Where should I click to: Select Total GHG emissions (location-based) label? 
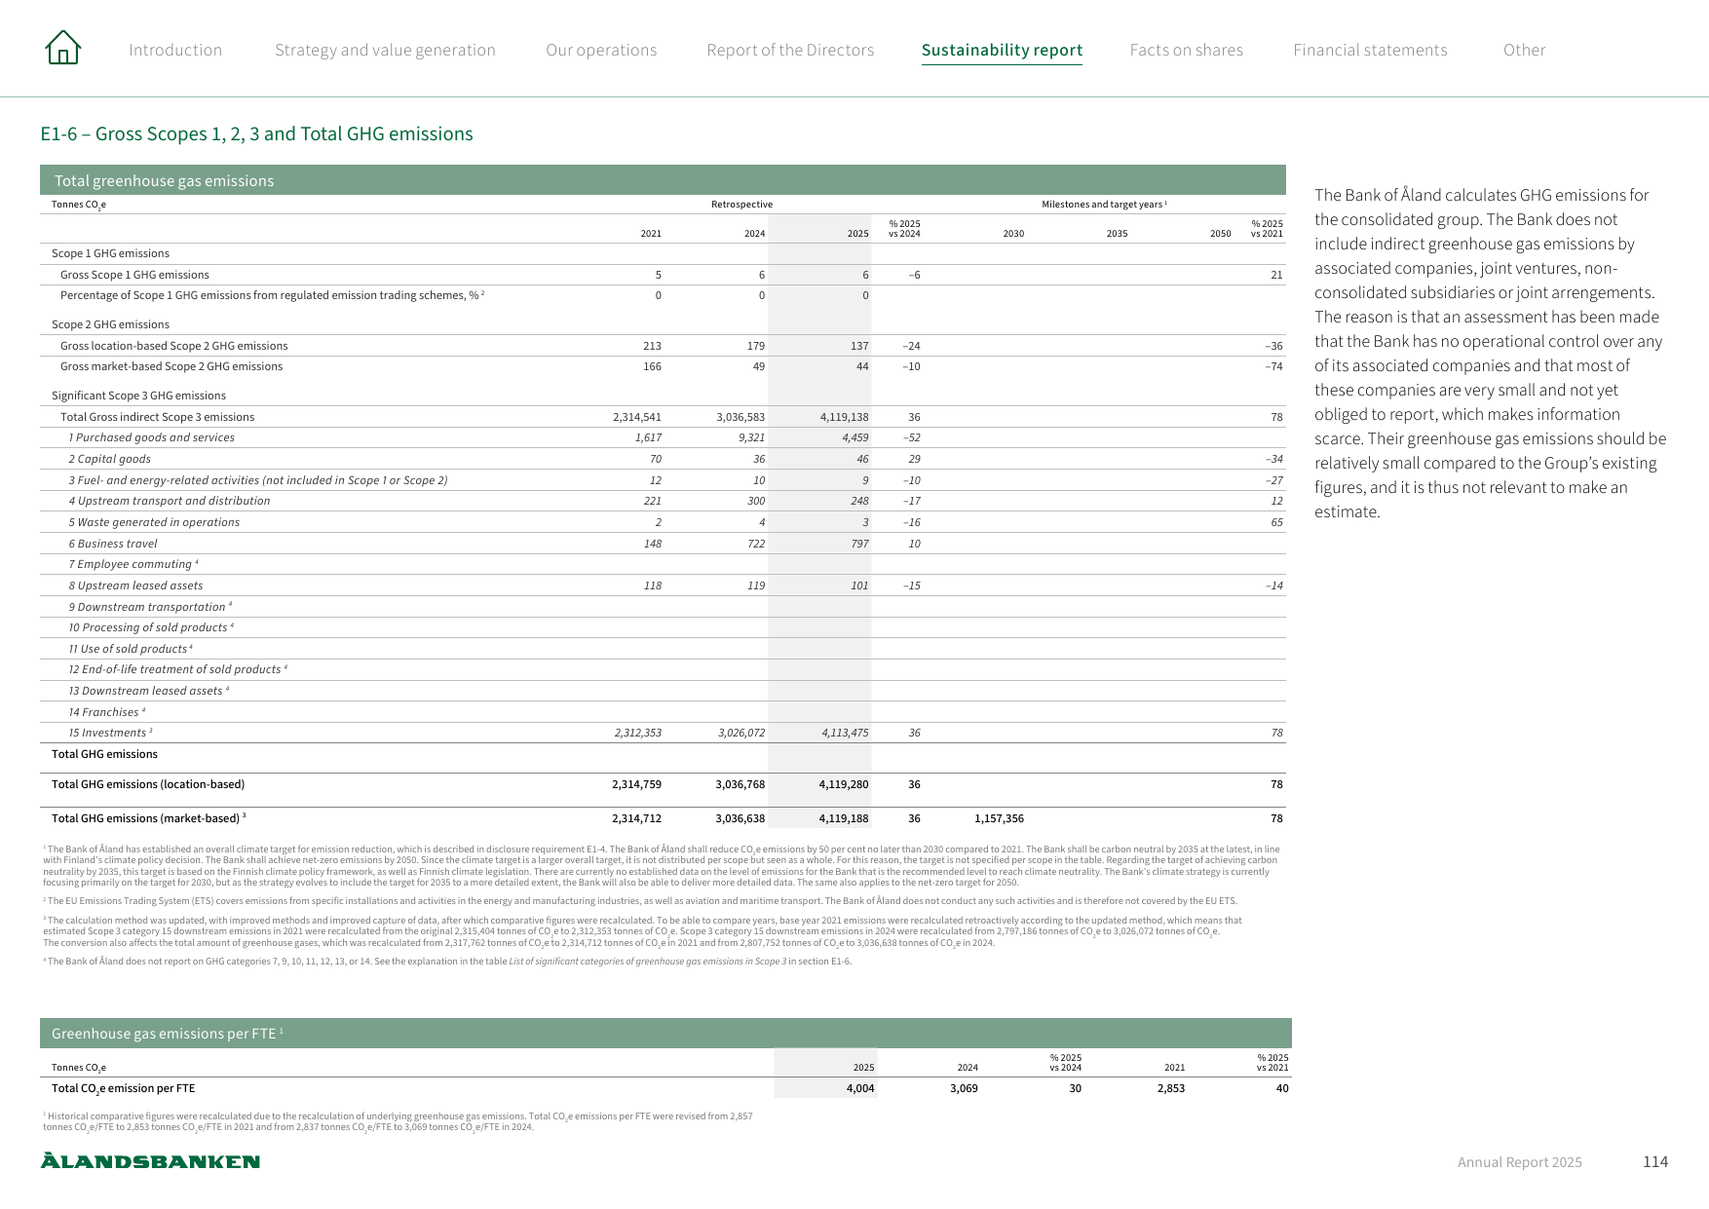148,784
